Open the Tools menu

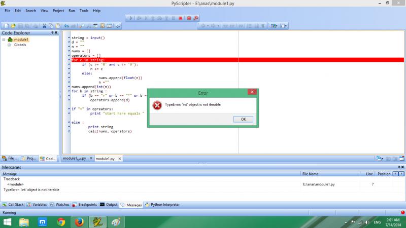84,11
